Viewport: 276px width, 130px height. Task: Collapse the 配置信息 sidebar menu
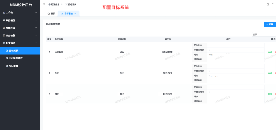click(x=20, y=43)
